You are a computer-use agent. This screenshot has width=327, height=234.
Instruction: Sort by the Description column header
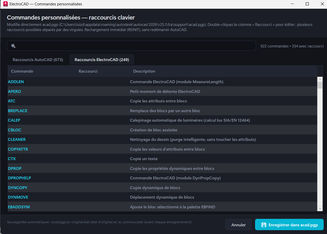(144, 71)
